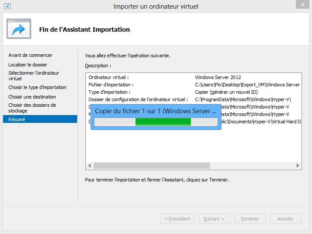Go to the Avant de commencer step
312x234 pixels.
coord(31,55)
